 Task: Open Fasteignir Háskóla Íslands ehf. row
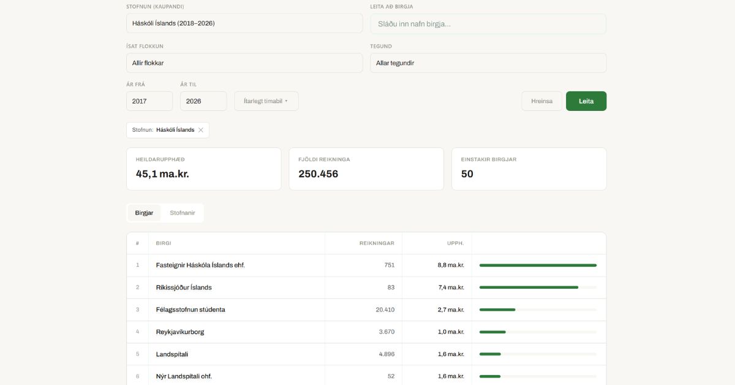click(x=200, y=265)
